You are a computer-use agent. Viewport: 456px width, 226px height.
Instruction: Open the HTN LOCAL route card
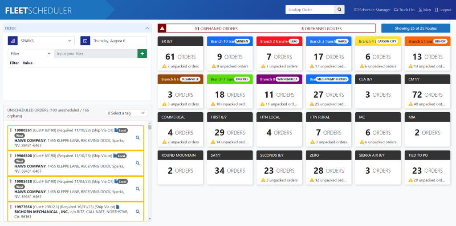[279, 129]
